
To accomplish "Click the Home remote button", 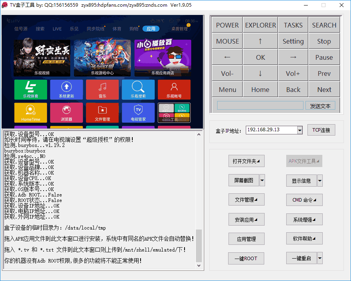I will [x=260, y=90].
